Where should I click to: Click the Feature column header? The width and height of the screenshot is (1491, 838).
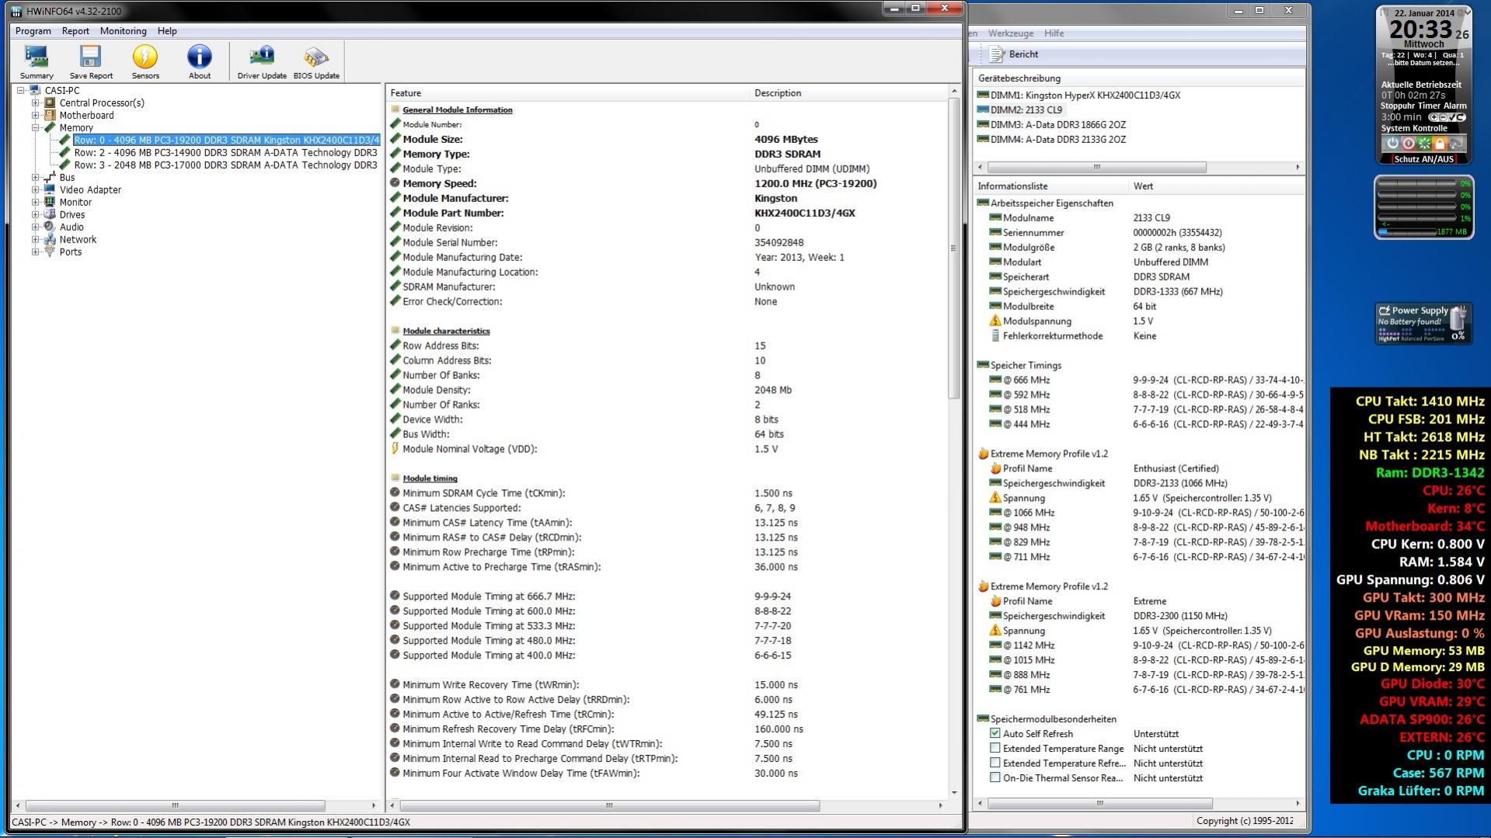coord(569,93)
